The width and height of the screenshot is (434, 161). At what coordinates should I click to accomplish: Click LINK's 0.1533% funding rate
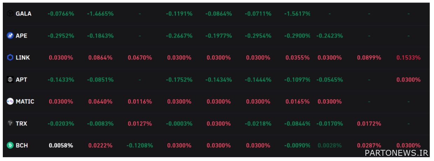[x=408, y=58]
